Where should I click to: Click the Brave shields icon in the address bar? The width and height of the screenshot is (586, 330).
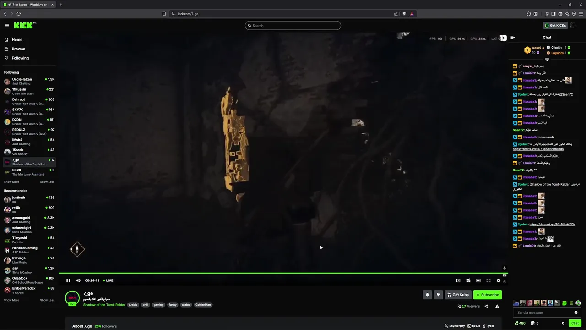point(404,14)
